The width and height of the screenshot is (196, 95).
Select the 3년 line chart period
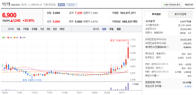tap(48, 29)
